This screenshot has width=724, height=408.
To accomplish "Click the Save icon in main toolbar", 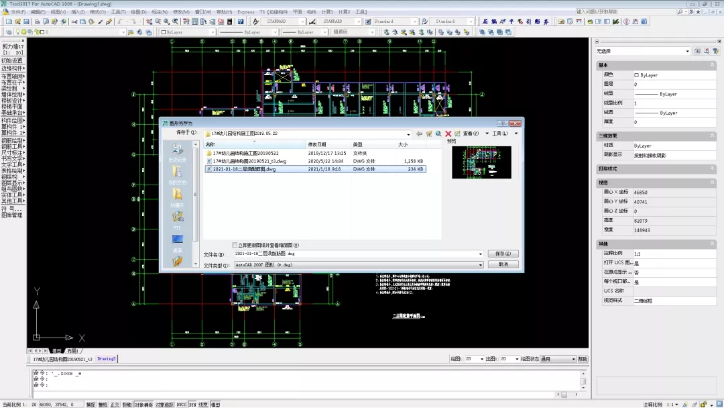I will pos(26,21).
